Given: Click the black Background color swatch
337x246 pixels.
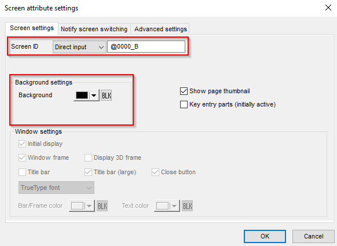Looking at the screenshot, I should (x=82, y=96).
